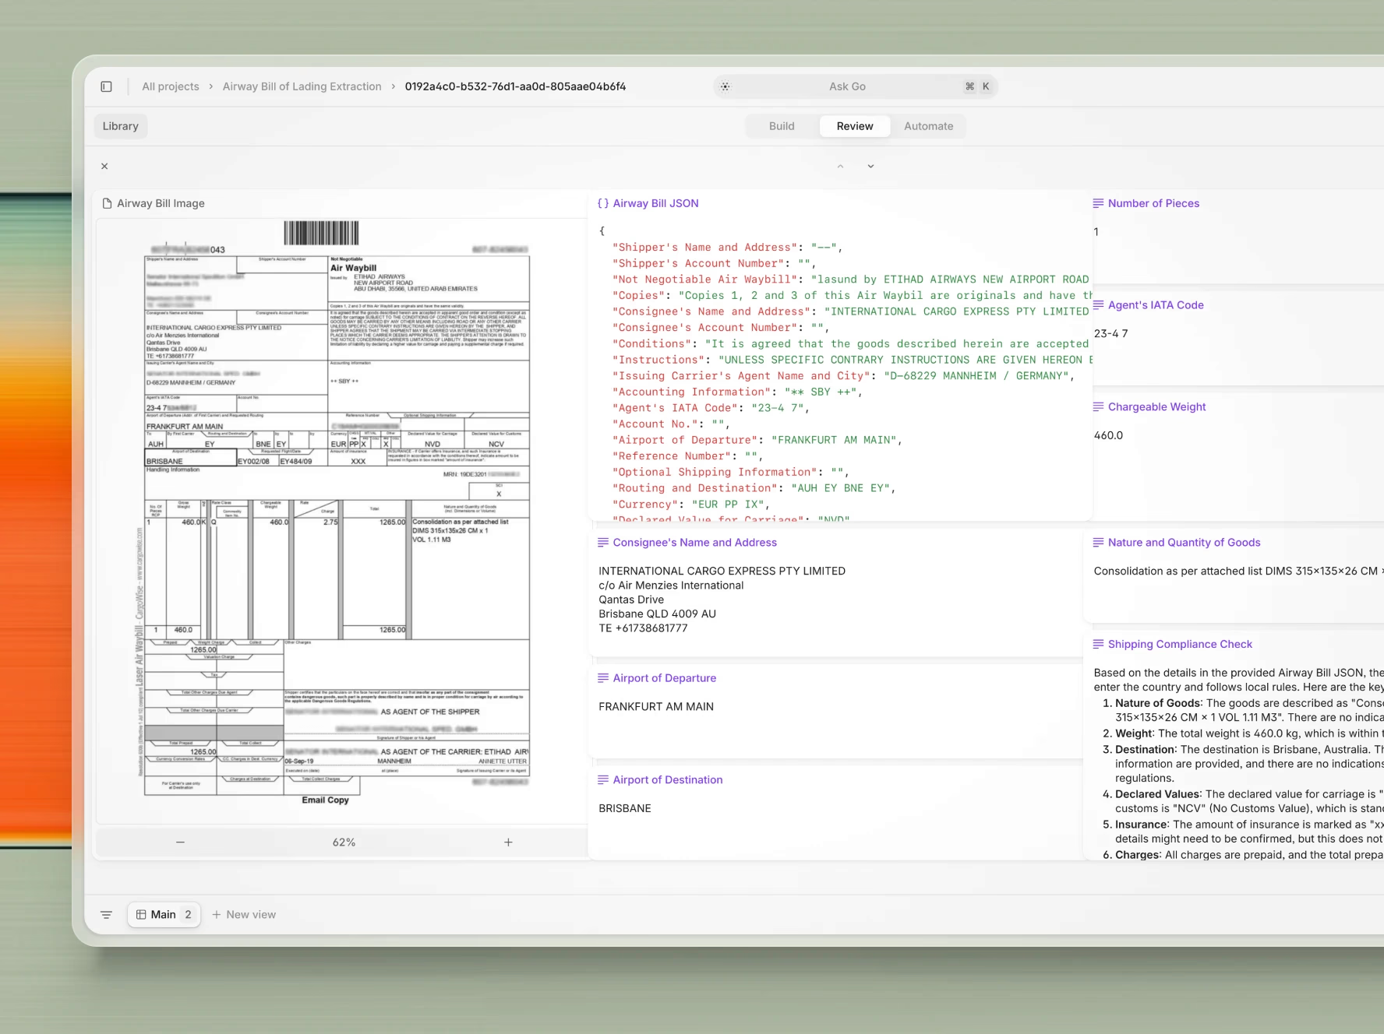This screenshot has height=1034, width=1384.
Task: Toggle the sidebar panel icon
Action: pyautogui.click(x=107, y=86)
